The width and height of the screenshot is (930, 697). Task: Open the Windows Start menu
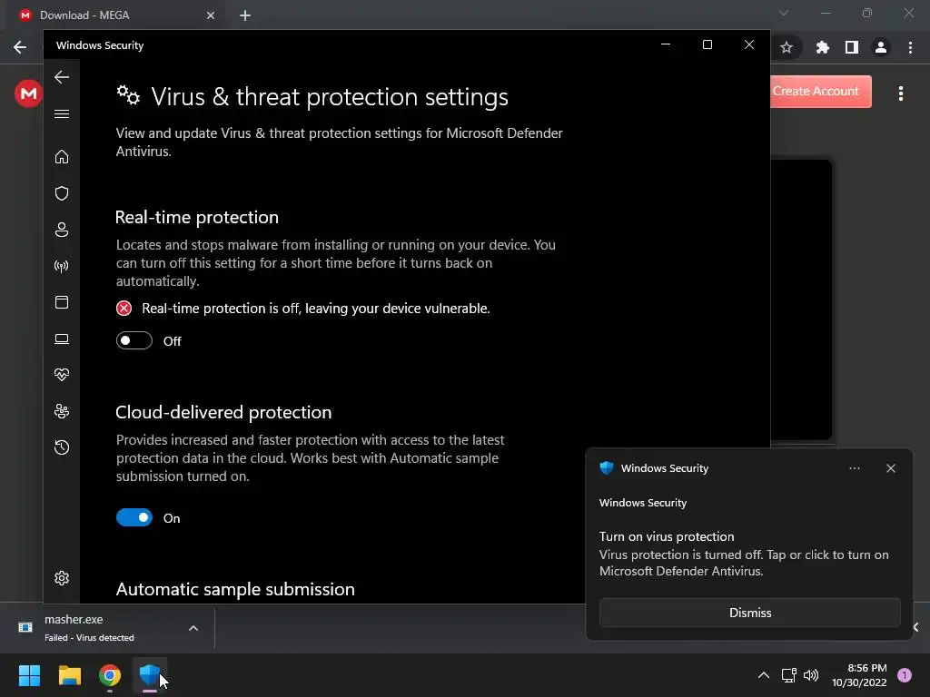pos(29,675)
